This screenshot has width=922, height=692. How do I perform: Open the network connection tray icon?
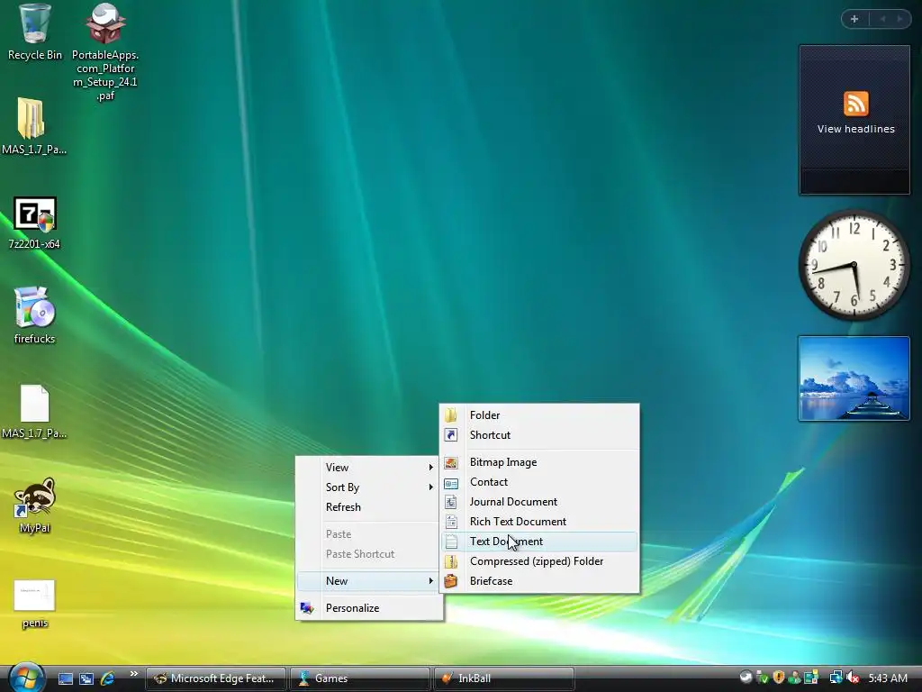pyautogui.click(x=836, y=678)
